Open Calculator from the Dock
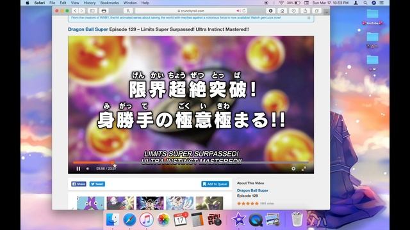 point(197,220)
